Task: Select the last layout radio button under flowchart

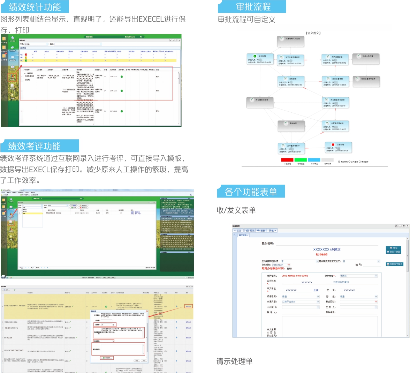Action: point(360,162)
